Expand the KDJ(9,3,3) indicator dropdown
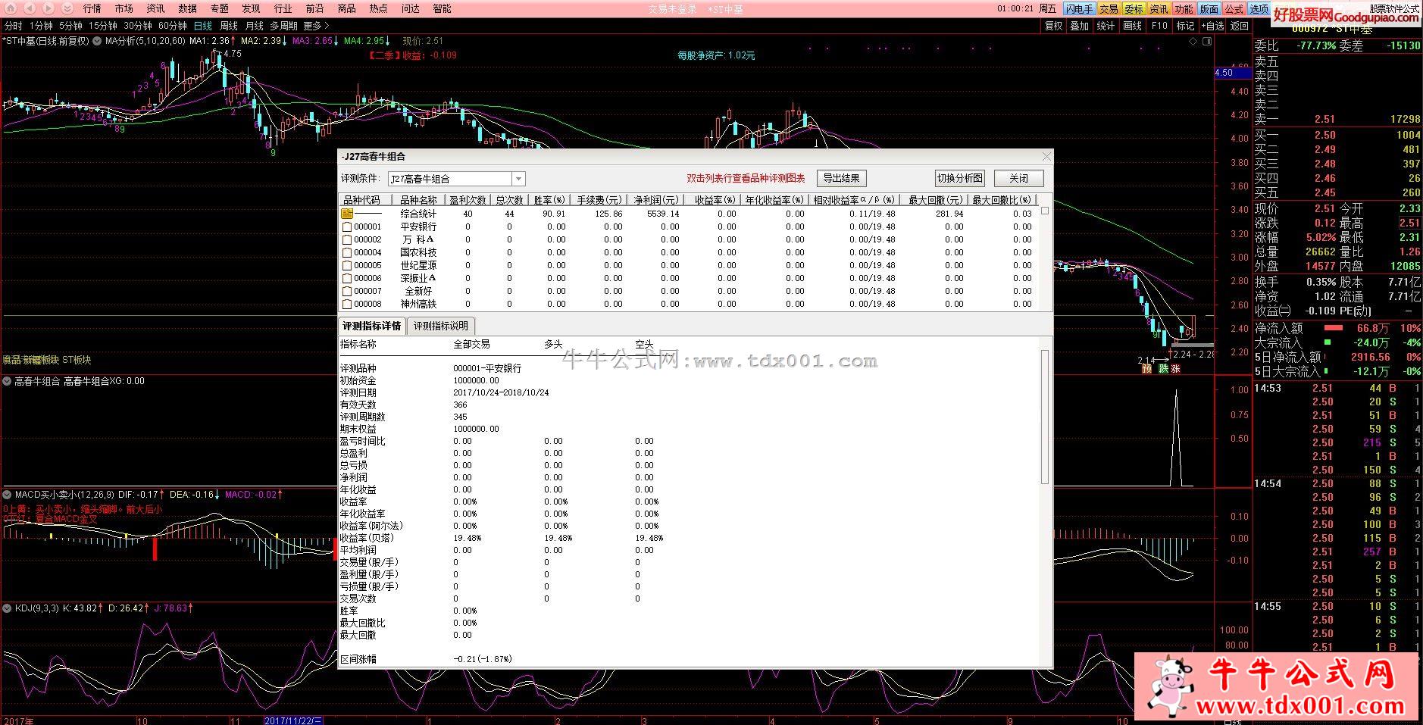Image resolution: width=1423 pixels, height=725 pixels. point(7,608)
